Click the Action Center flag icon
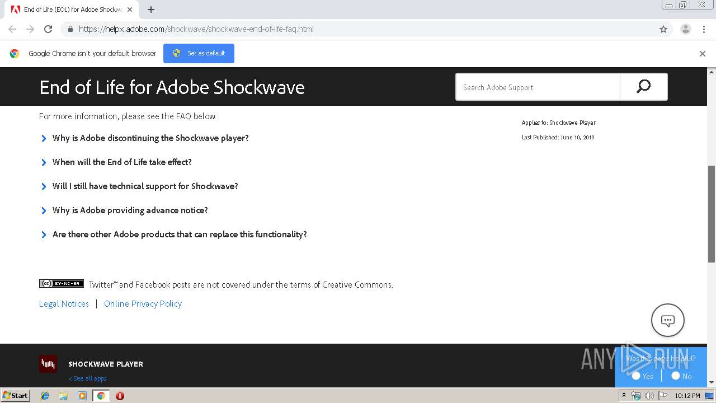The width and height of the screenshot is (716, 403). click(663, 396)
